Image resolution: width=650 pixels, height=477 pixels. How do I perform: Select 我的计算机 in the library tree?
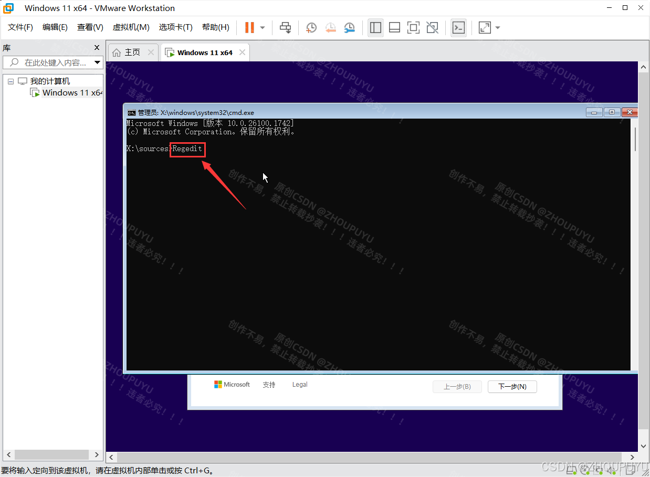(50, 81)
